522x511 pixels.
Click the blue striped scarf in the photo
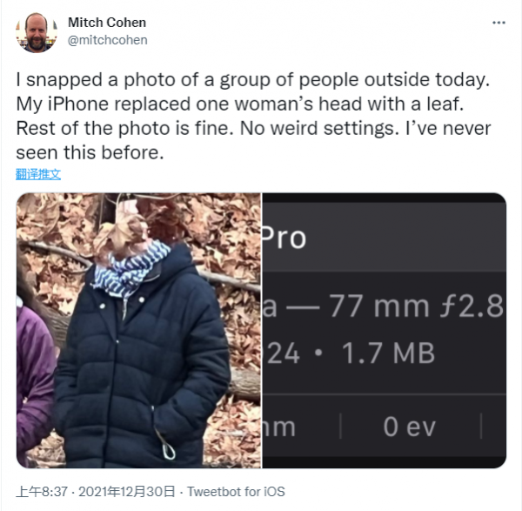[130, 270]
